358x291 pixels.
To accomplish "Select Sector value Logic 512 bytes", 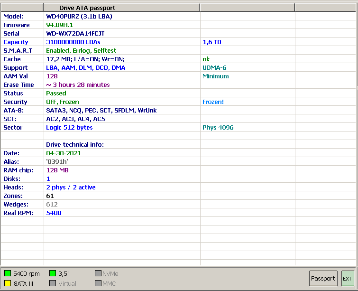I will click(x=69, y=128).
